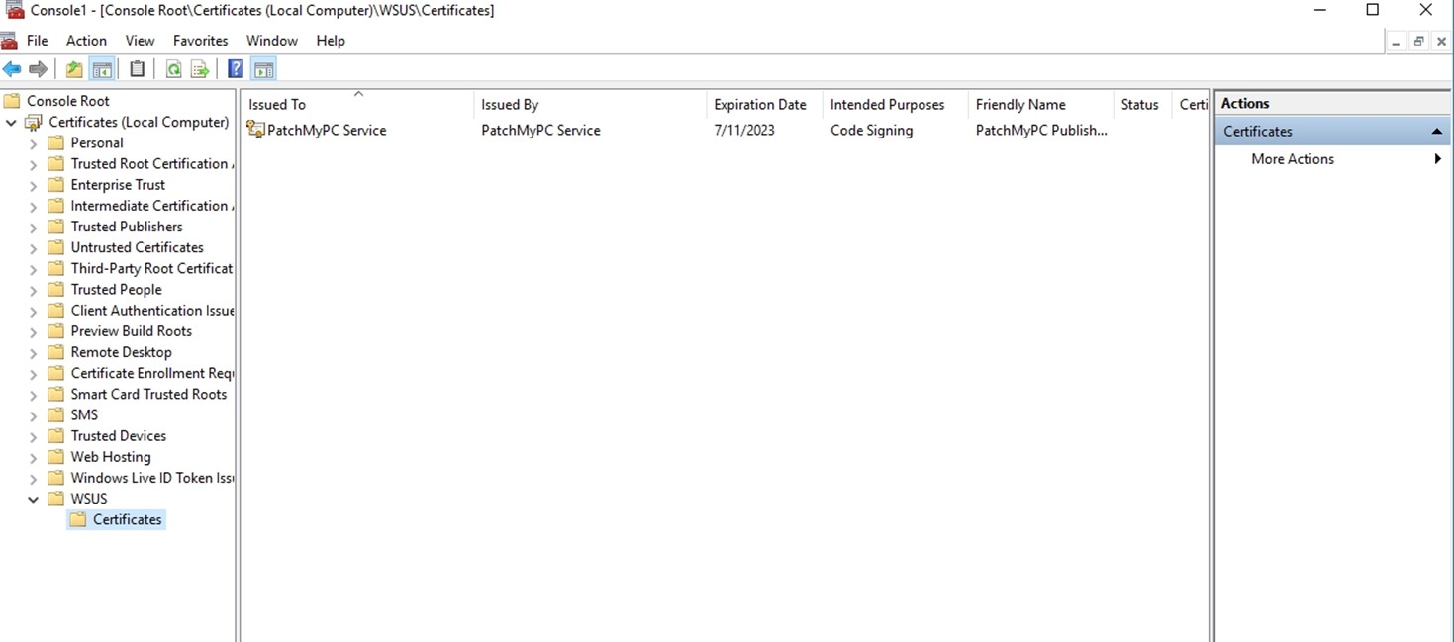1454x642 pixels.
Task: Expand the SMS store node
Action: (33, 415)
